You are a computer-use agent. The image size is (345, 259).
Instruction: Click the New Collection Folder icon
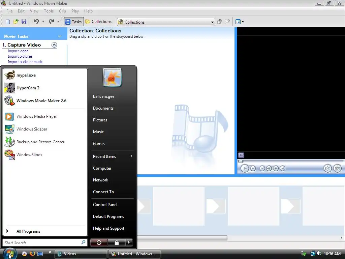point(227,22)
